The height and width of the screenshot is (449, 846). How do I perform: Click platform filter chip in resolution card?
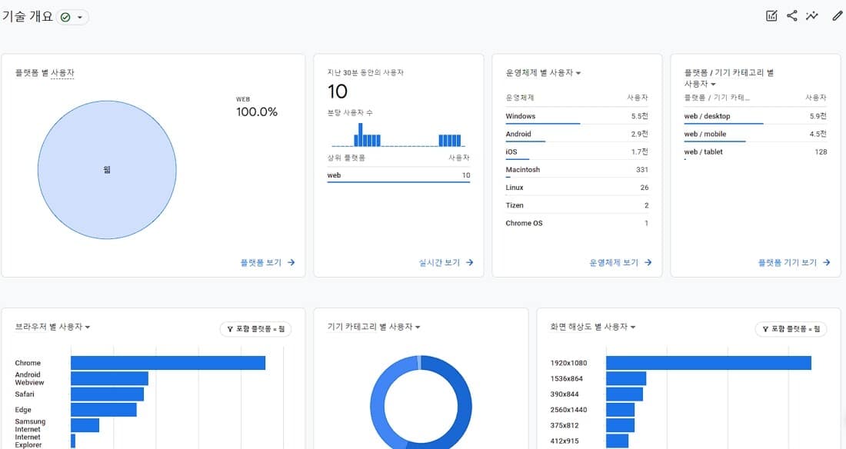(791, 328)
